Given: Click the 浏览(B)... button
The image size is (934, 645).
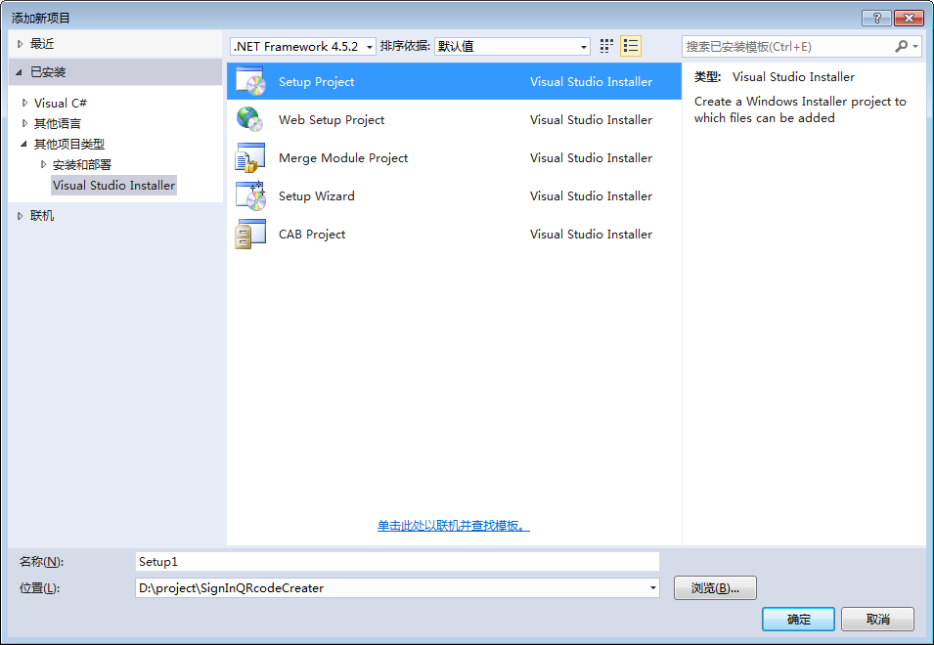Looking at the screenshot, I should 715,588.
